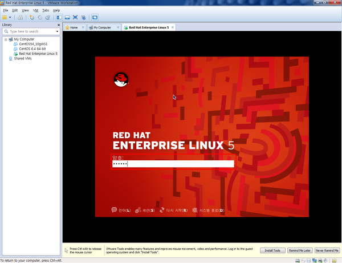Screen dimensions: 342x263
Task: Select Red Hat Enterprise Linux 5 in Library
Action: click(x=38, y=54)
